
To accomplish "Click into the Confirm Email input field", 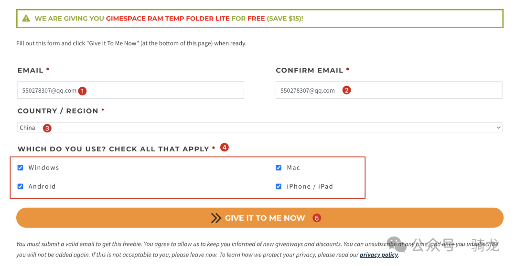I will pos(389,90).
